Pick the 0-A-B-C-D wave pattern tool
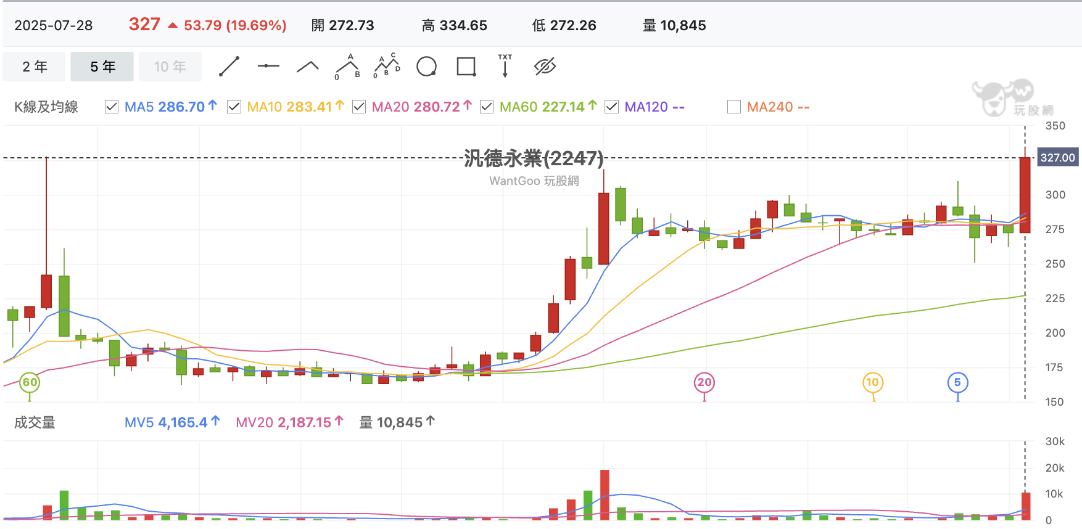The image size is (1082, 529). (387, 67)
